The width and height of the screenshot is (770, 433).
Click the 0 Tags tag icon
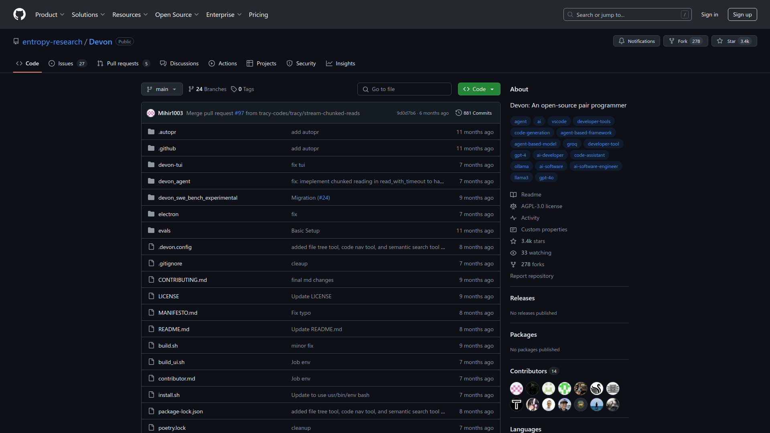point(234,89)
